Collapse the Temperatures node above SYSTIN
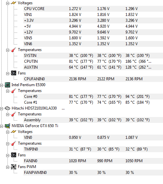The image size is (163, 184). click(7, 50)
